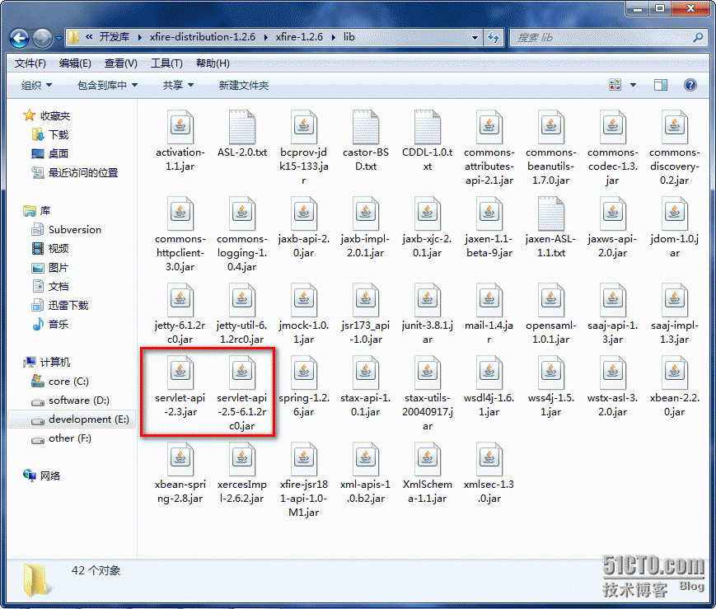
Task: Select the spring-1.2.6.jar icon
Action: coord(304,372)
